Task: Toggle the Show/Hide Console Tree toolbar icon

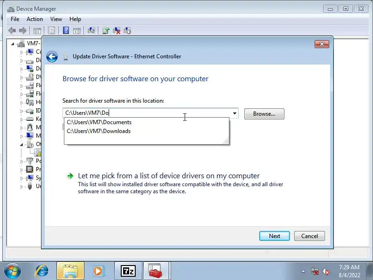Action: click(x=37, y=31)
